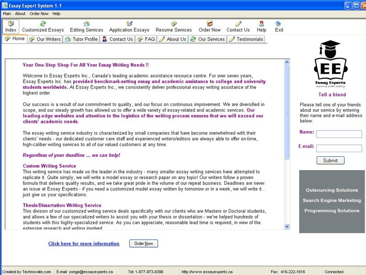This screenshot has width=366, height=275.
Task: Open Customized Essays from the toolbar
Action: point(43,27)
